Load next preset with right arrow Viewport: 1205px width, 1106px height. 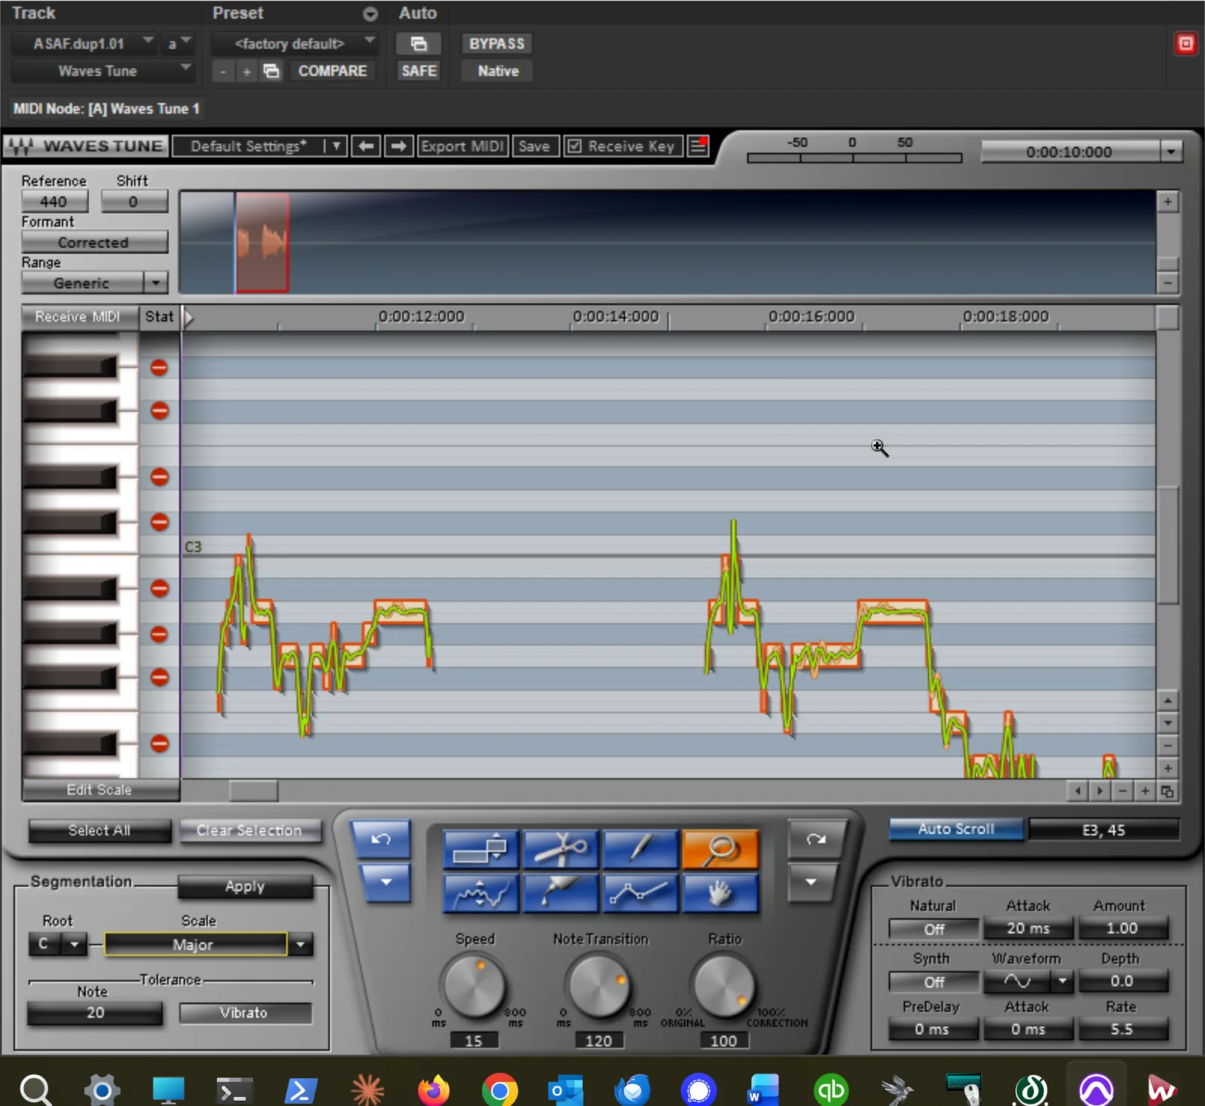click(398, 146)
